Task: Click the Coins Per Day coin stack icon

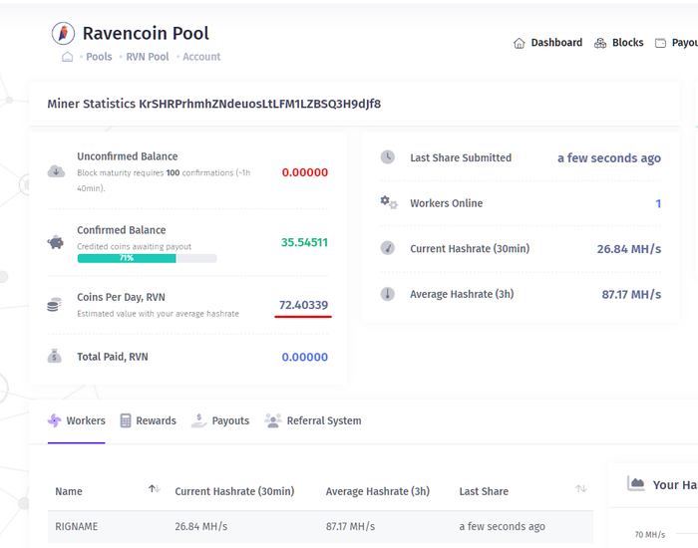Action: tap(54, 305)
